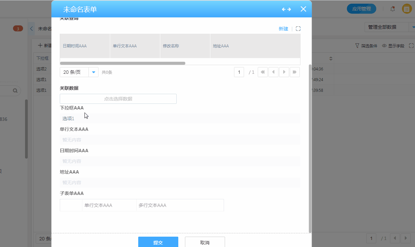Open the yellow user avatar icon

[x=406, y=9]
